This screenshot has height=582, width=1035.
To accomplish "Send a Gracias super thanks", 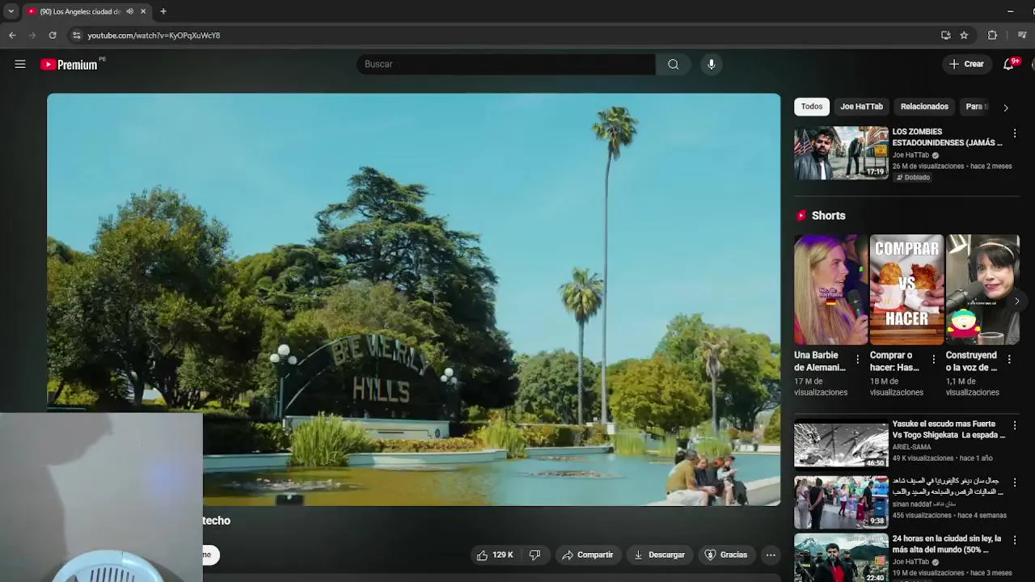I will pyautogui.click(x=726, y=555).
